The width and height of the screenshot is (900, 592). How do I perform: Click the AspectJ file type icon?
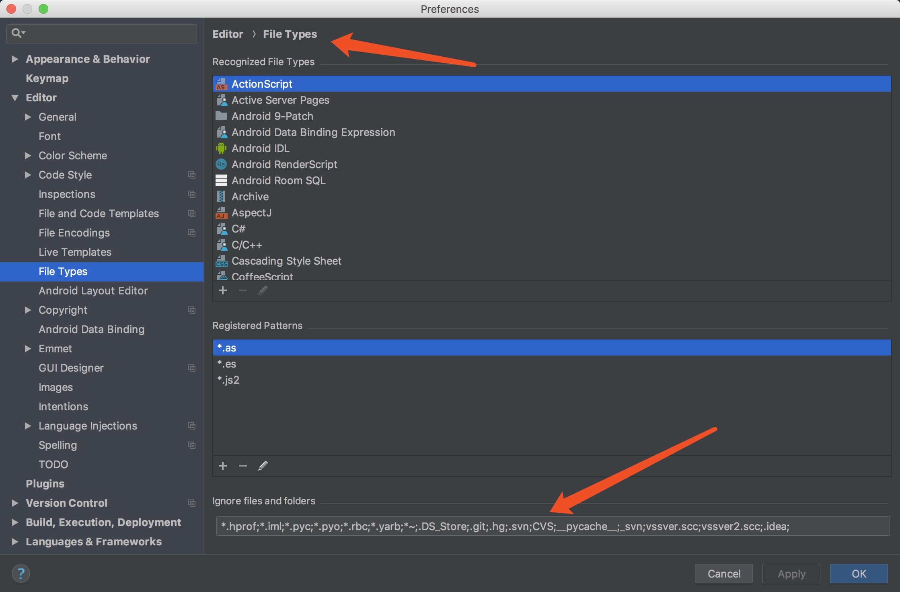click(x=221, y=212)
